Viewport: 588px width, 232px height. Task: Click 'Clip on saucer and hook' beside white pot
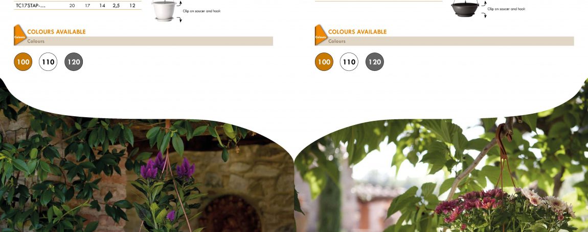(x=201, y=11)
